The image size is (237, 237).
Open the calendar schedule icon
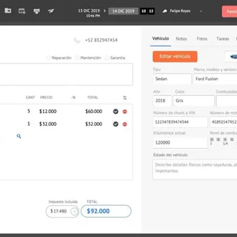[x=22, y=11]
